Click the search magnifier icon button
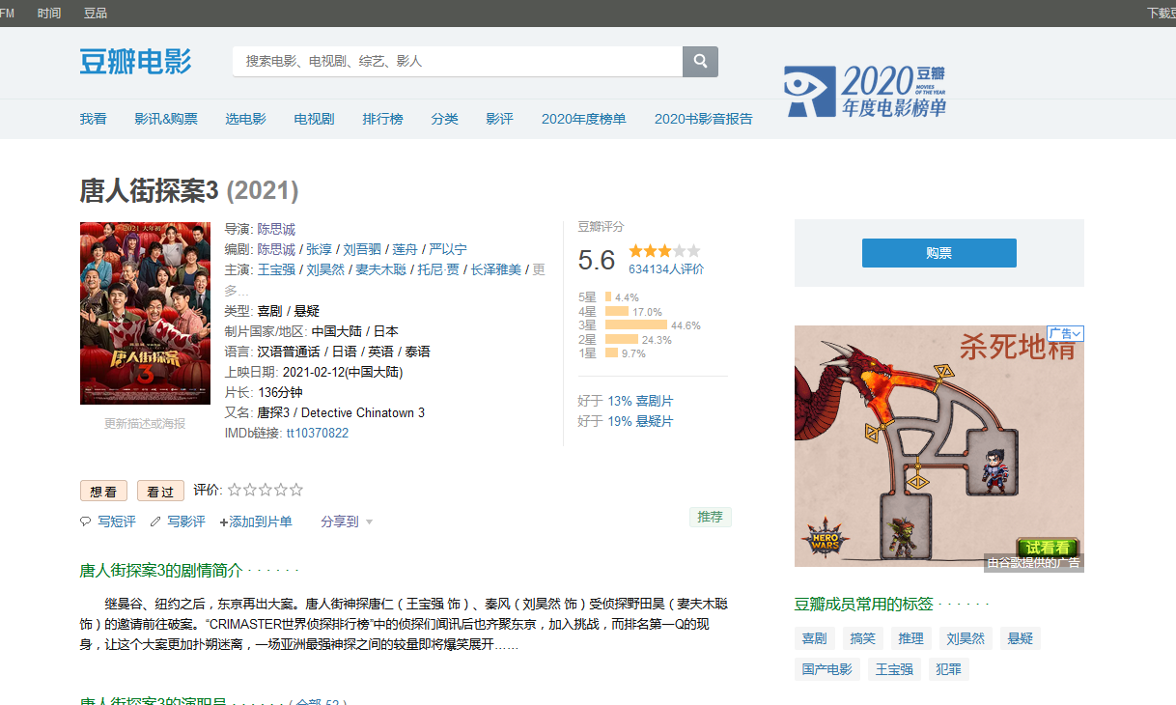The height and width of the screenshot is (705, 1176). [700, 61]
